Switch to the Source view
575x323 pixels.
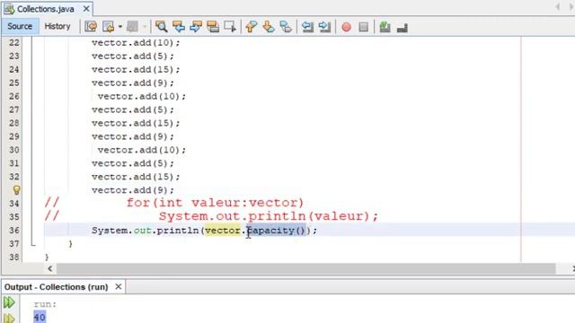(20, 26)
